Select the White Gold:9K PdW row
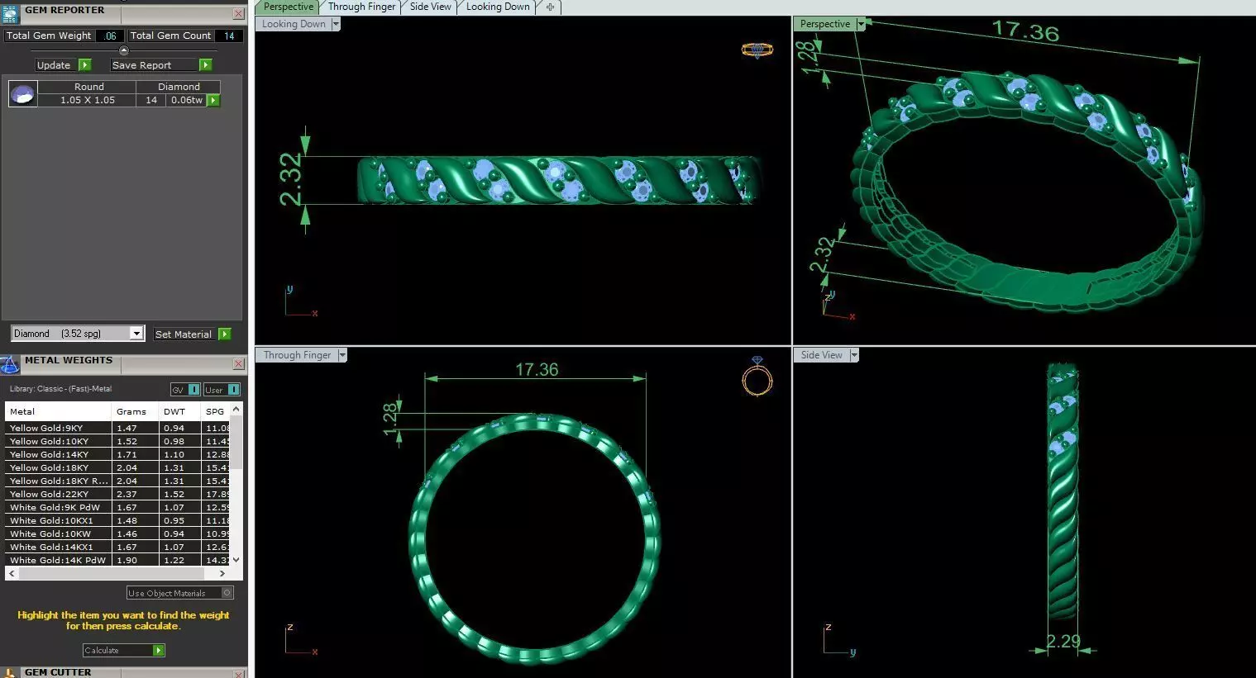The width and height of the screenshot is (1256, 678). pyautogui.click(x=117, y=507)
